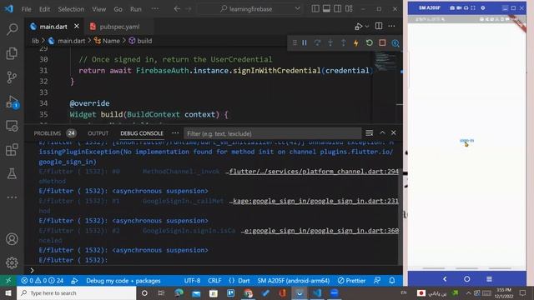Click the build method breadcrumb
The height and width of the screenshot is (300, 534).
click(140, 41)
